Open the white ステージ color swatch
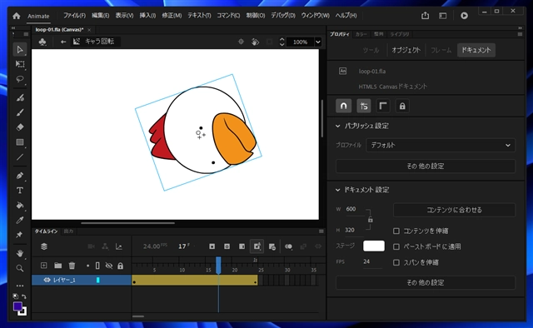The image size is (533, 328). tap(374, 246)
